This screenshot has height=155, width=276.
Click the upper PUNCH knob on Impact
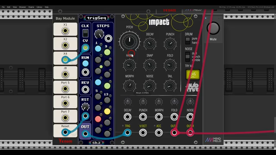tap(170, 44)
